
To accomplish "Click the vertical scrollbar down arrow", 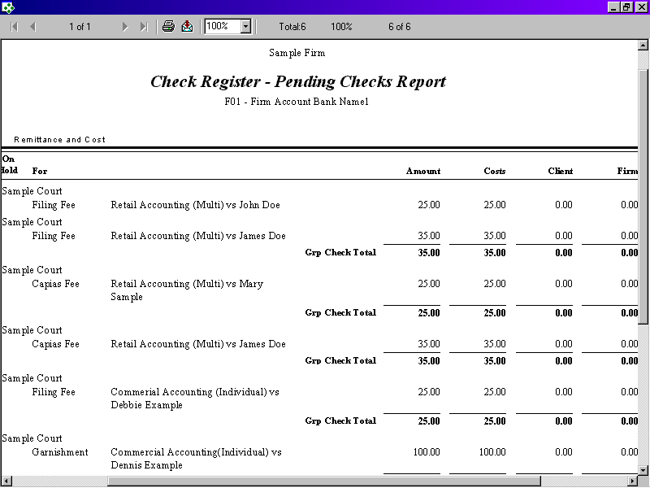I will click(643, 469).
